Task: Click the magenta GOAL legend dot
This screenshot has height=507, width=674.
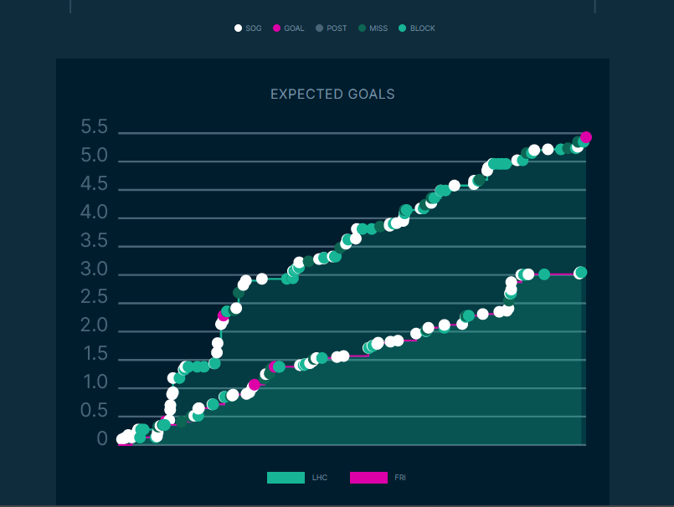Action: (x=277, y=28)
